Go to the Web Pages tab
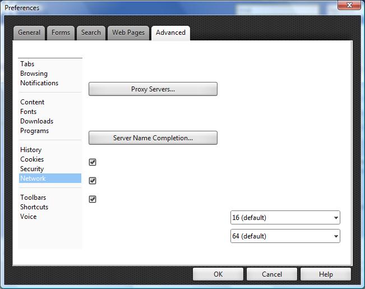Screen dimensions: 365x289 click(x=128, y=33)
